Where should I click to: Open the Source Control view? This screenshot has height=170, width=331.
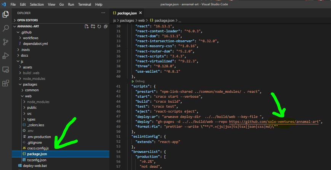[x=6, y=42]
